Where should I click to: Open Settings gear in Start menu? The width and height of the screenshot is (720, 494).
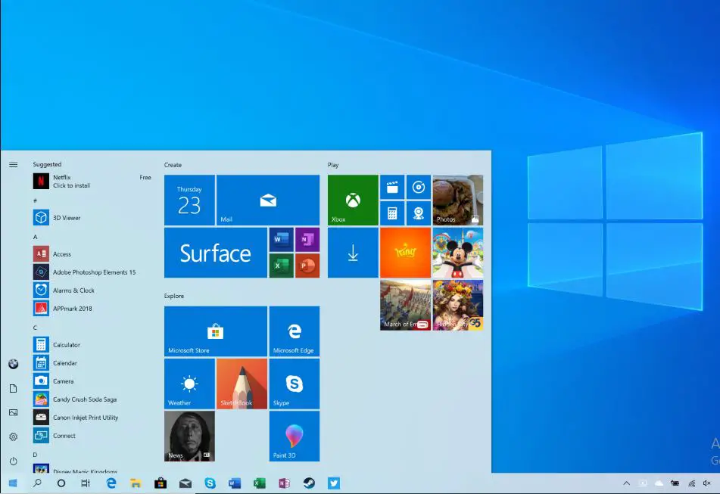(14, 437)
